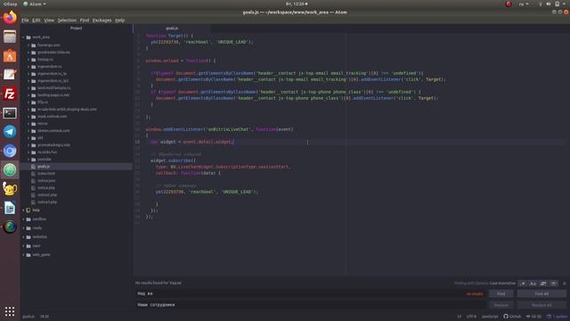The height and width of the screenshot is (321, 570).
Task: Launch LibreOffice Writer from the dock
Action: 10,208
